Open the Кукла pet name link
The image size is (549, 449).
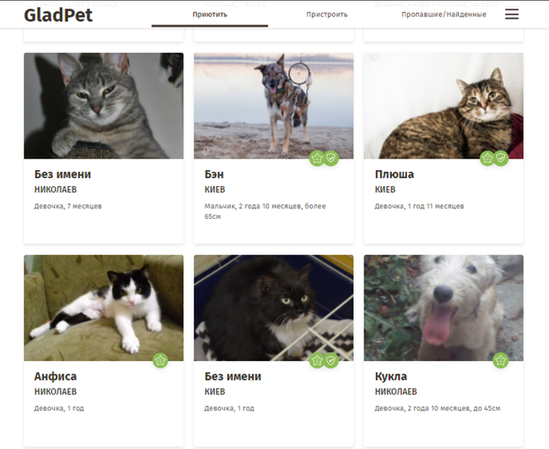(x=391, y=376)
